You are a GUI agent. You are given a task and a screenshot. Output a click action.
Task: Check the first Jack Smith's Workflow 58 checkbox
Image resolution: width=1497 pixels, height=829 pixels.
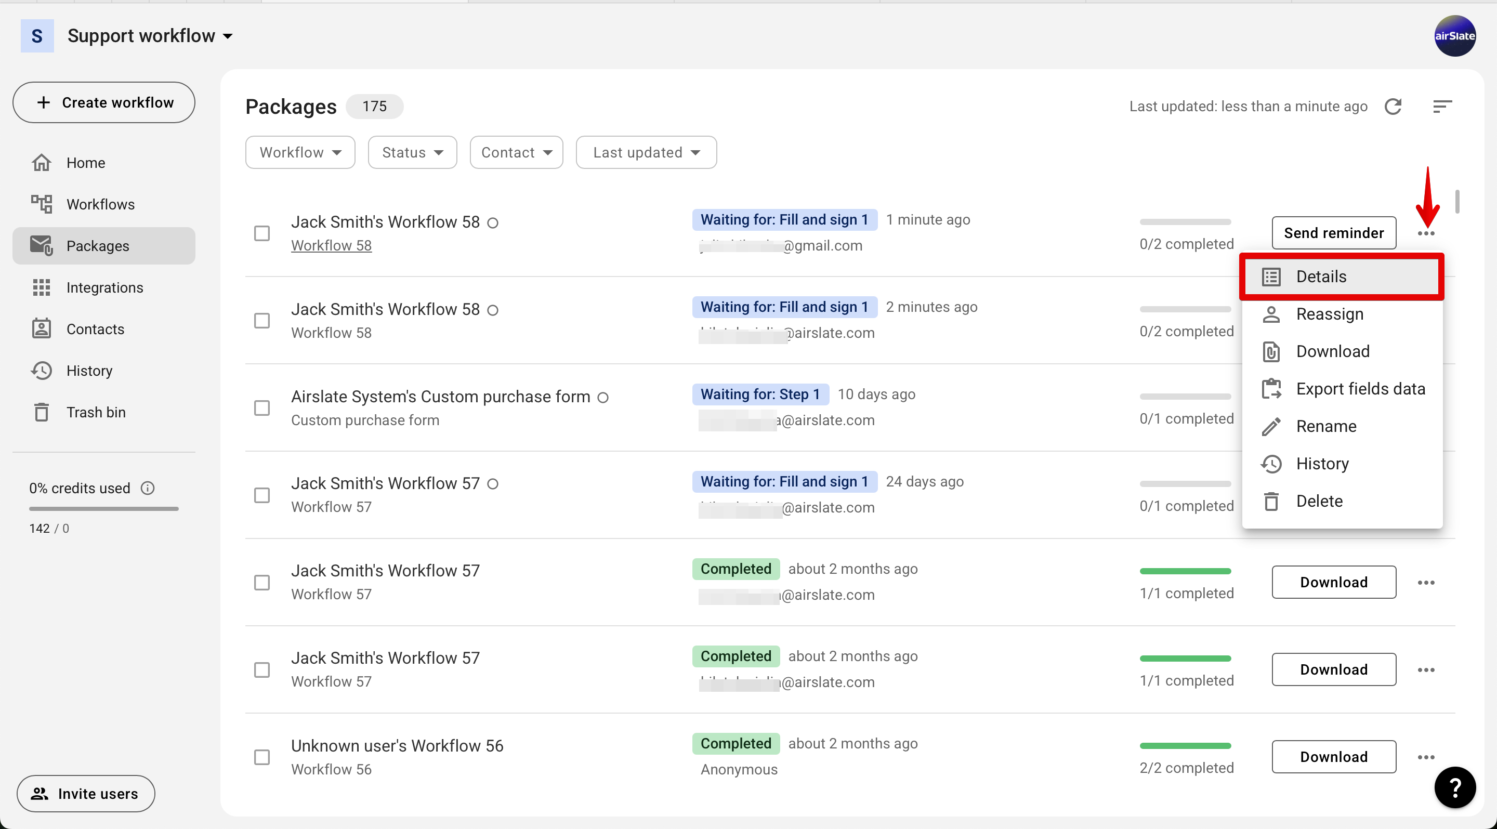pyautogui.click(x=262, y=233)
